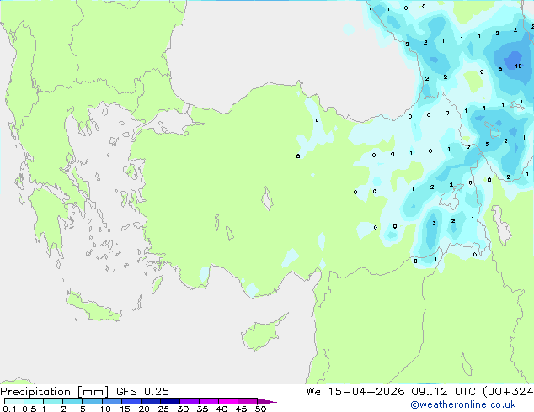Select the 10–15 mm legend swatch

coord(111,401)
